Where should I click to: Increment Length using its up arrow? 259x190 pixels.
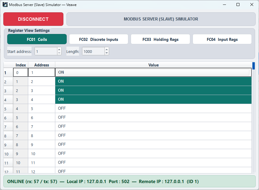pos(107,49)
